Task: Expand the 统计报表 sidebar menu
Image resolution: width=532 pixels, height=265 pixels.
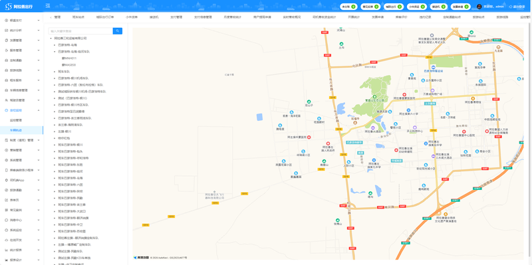Action: 21,250
